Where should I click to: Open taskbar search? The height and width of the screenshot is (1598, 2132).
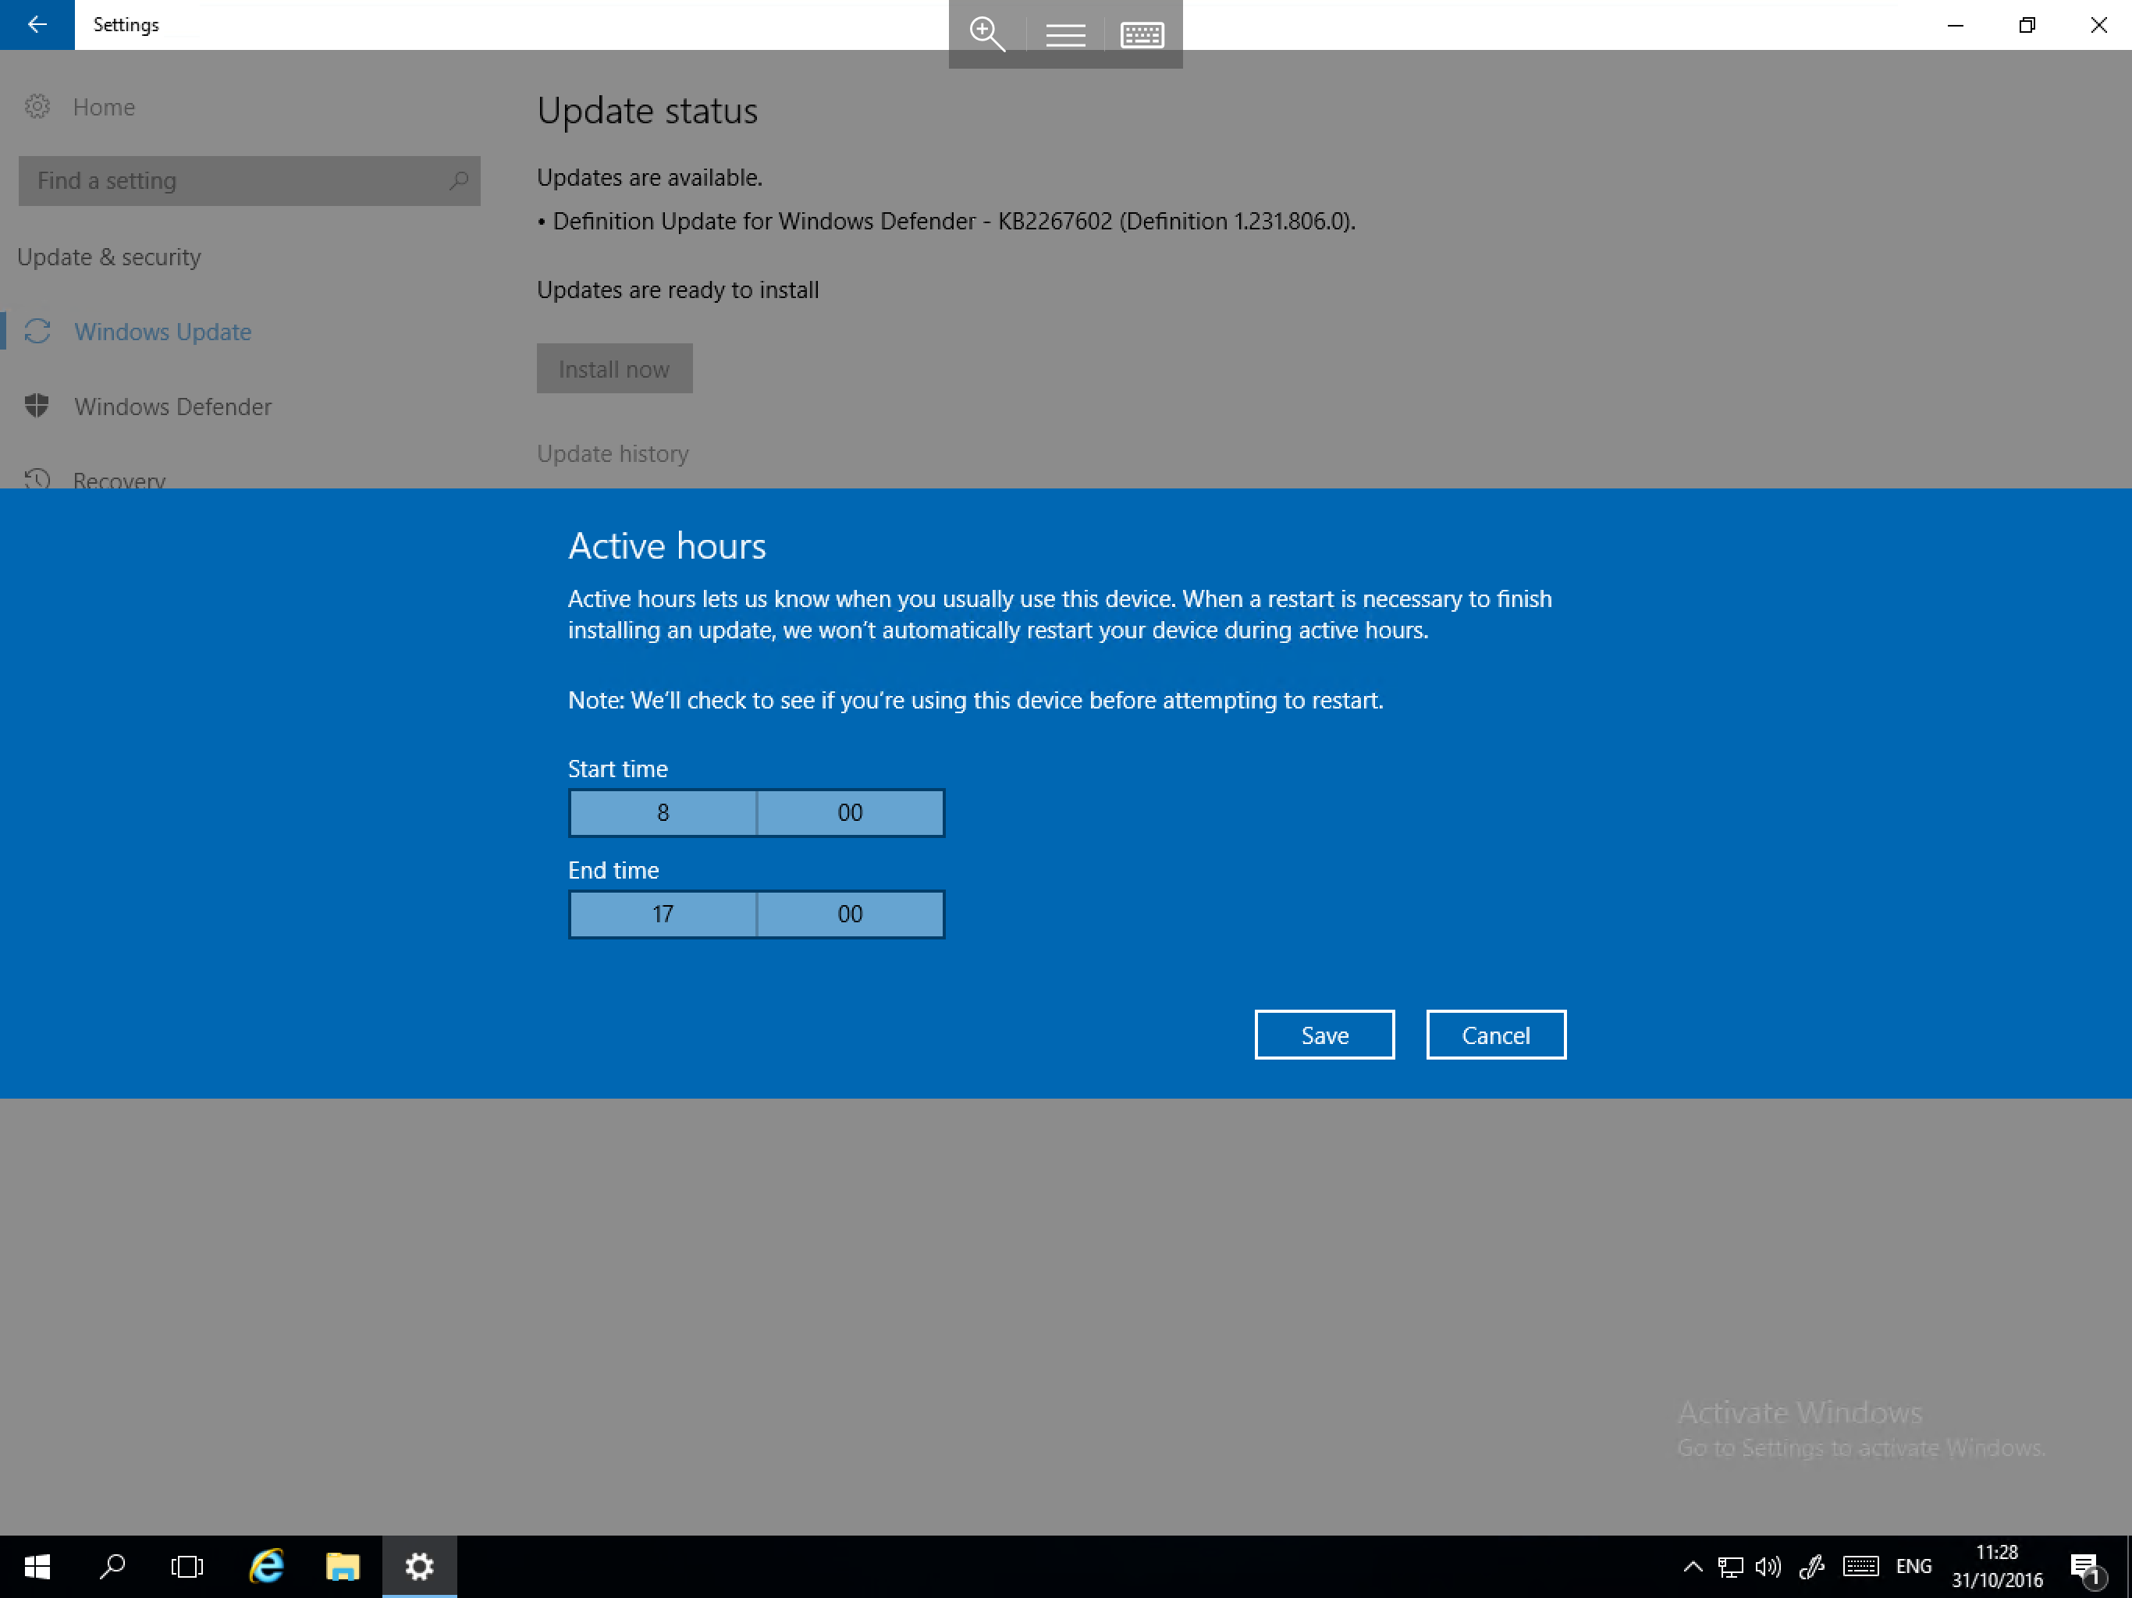pyautogui.click(x=113, y=1567)
